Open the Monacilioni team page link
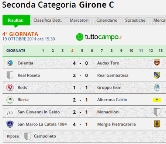166x144 pixels. tap(108, 112)
